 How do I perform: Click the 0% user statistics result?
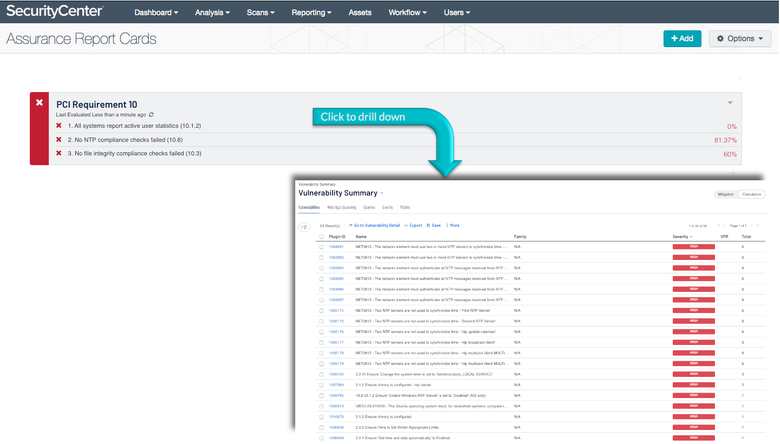[x=732, y=127]
